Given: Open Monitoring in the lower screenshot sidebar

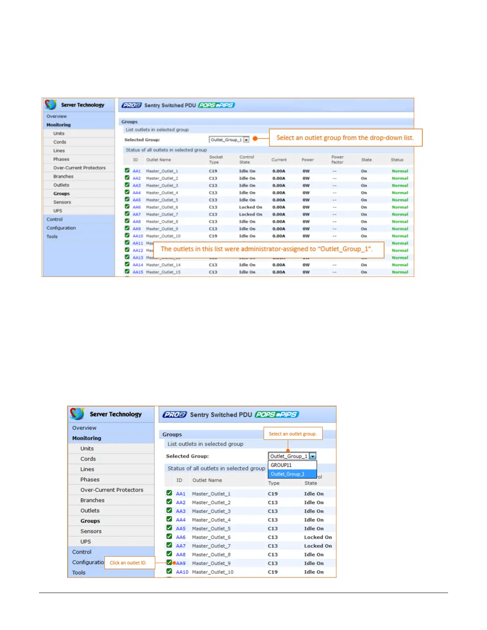Looking at the screenshot, I should 87,438.
